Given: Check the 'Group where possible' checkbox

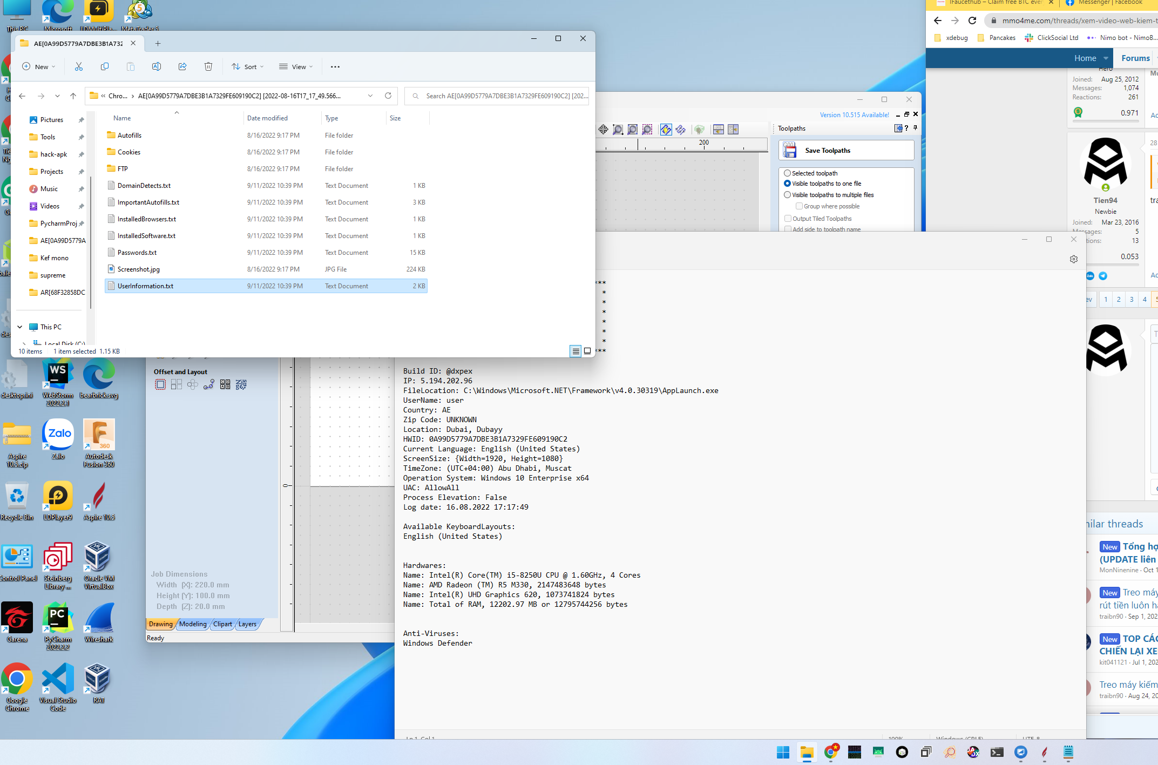Looking at the screenshot, I should pos(799,206).
